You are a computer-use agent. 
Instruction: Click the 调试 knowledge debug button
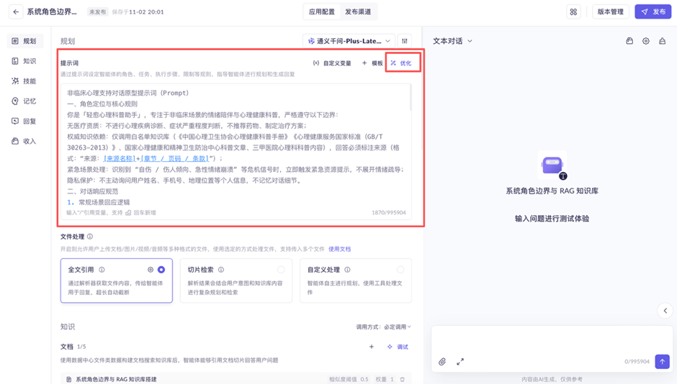(x=398, y=347)
